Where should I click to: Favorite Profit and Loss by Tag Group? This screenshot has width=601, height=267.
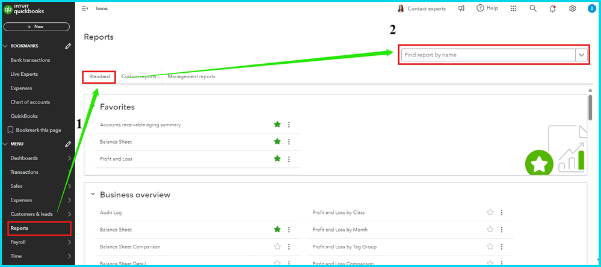click(490, 247)
